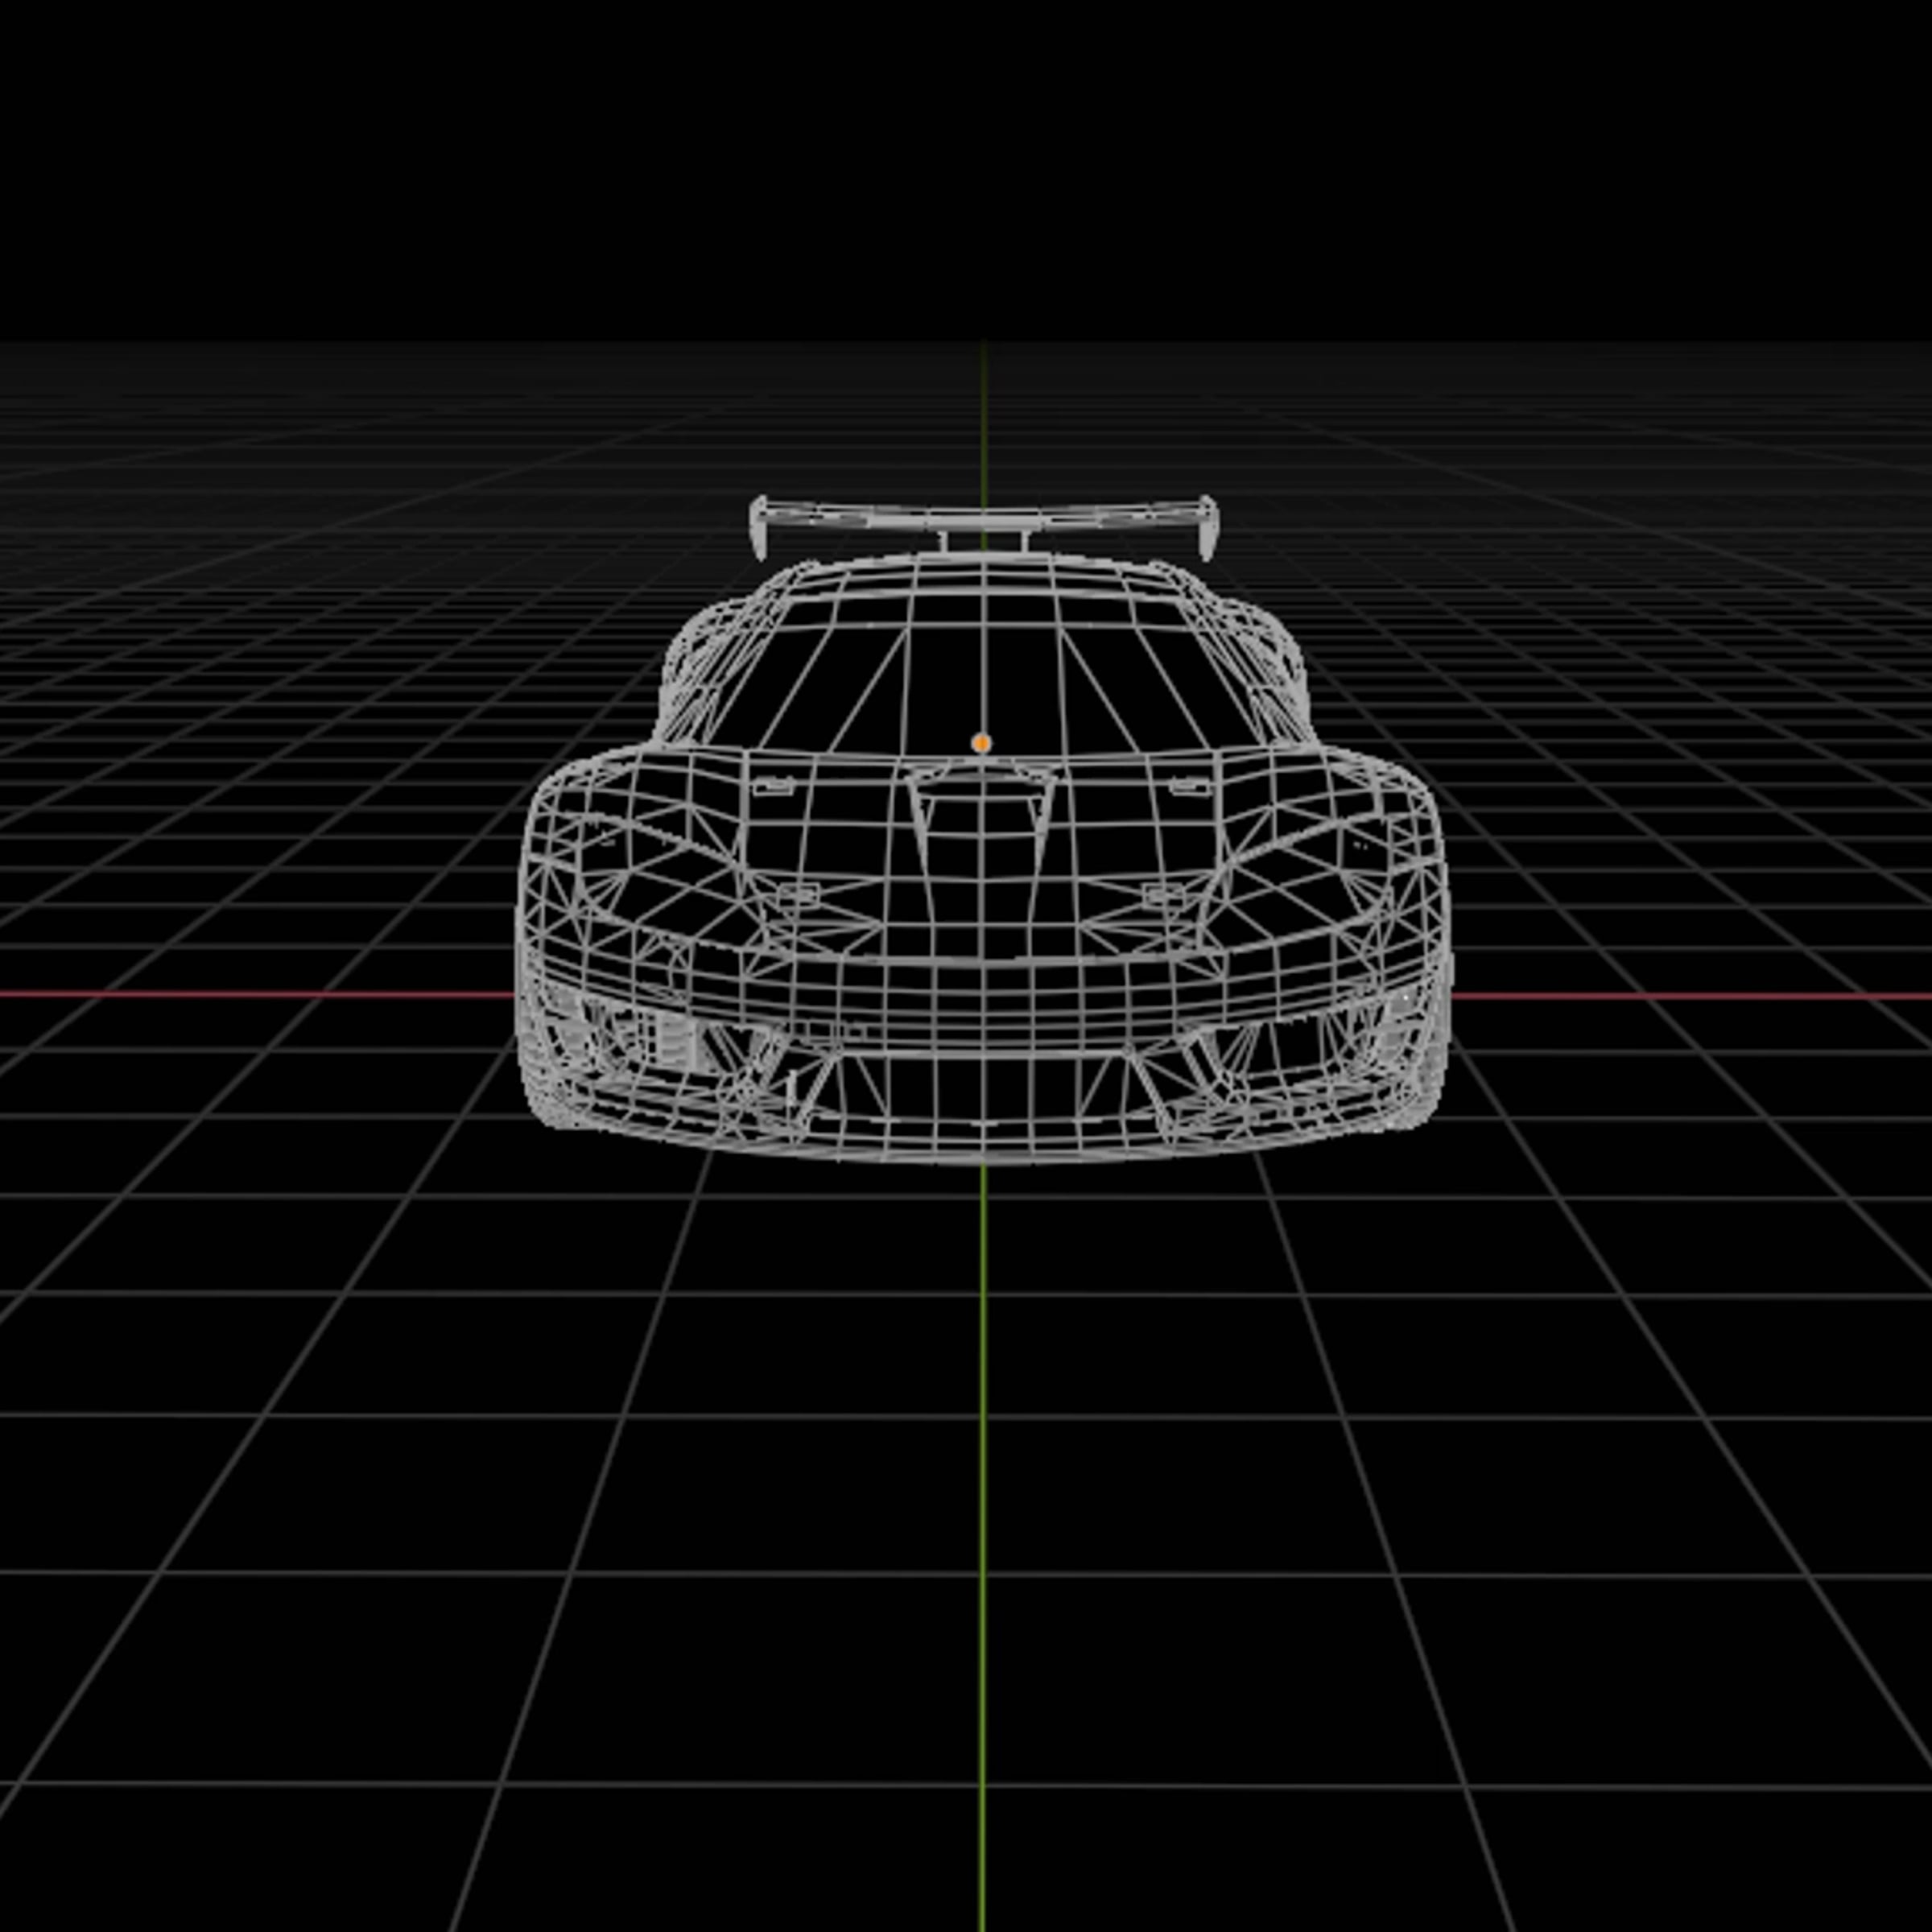This screenshot has height=1932, width=1932.
Task: Click the left small hood latch rectangle
Action: (x=772, y=787)
